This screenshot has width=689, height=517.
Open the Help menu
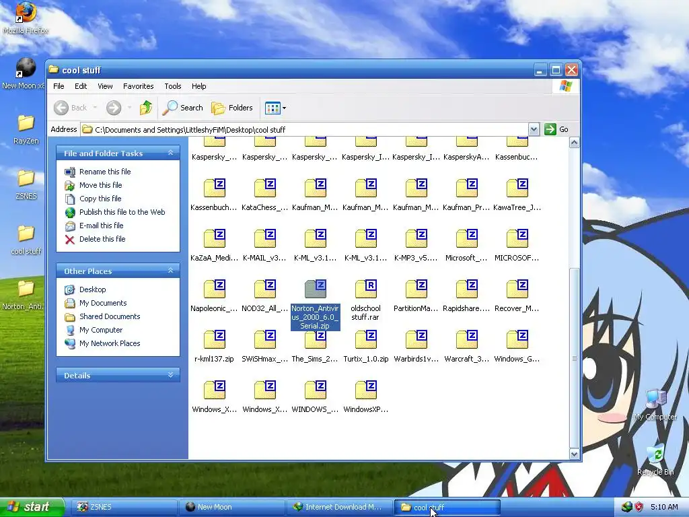pyautogui.click(x=198, y=86)
